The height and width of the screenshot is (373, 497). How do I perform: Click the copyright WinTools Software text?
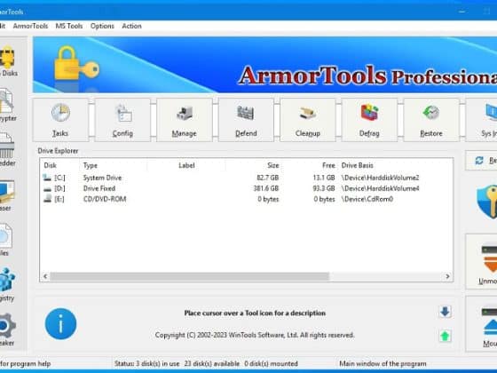point(255,335)
